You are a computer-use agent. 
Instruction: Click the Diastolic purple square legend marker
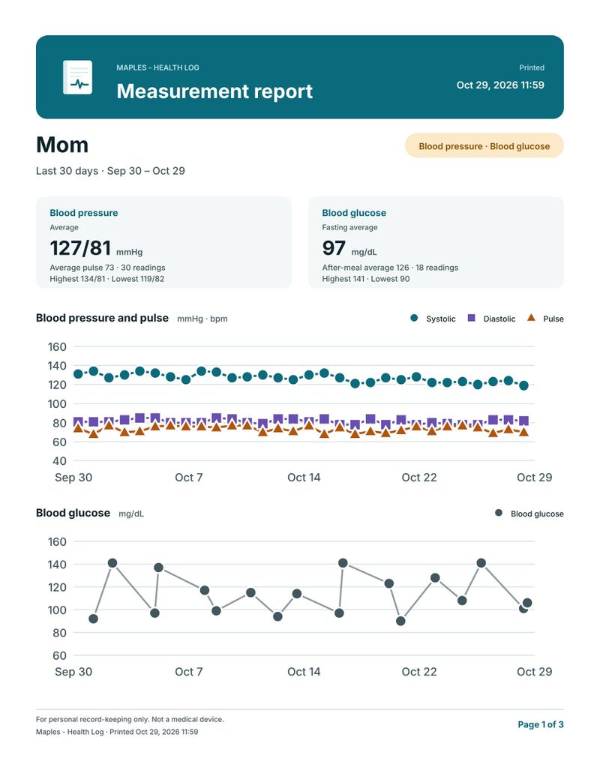click(x=471, y=318)
